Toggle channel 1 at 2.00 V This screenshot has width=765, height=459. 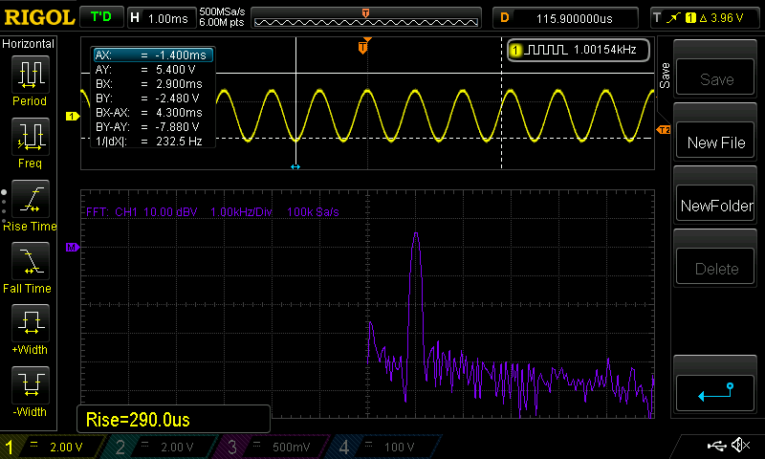(54, 447)
